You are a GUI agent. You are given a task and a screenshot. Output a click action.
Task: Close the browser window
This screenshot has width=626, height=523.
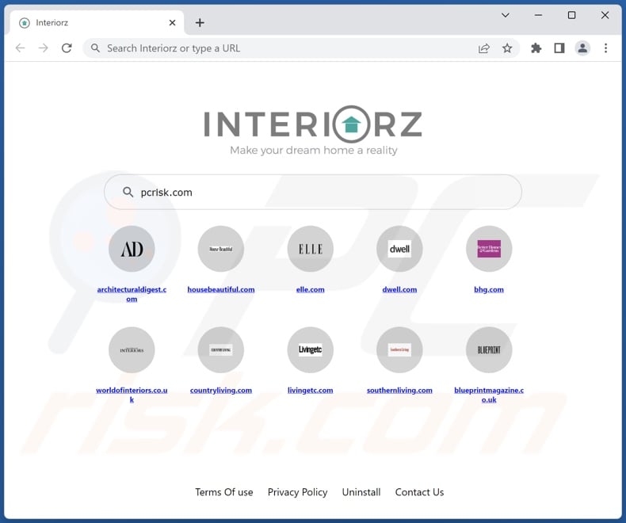pyautogui.click(x=605, y=15)
